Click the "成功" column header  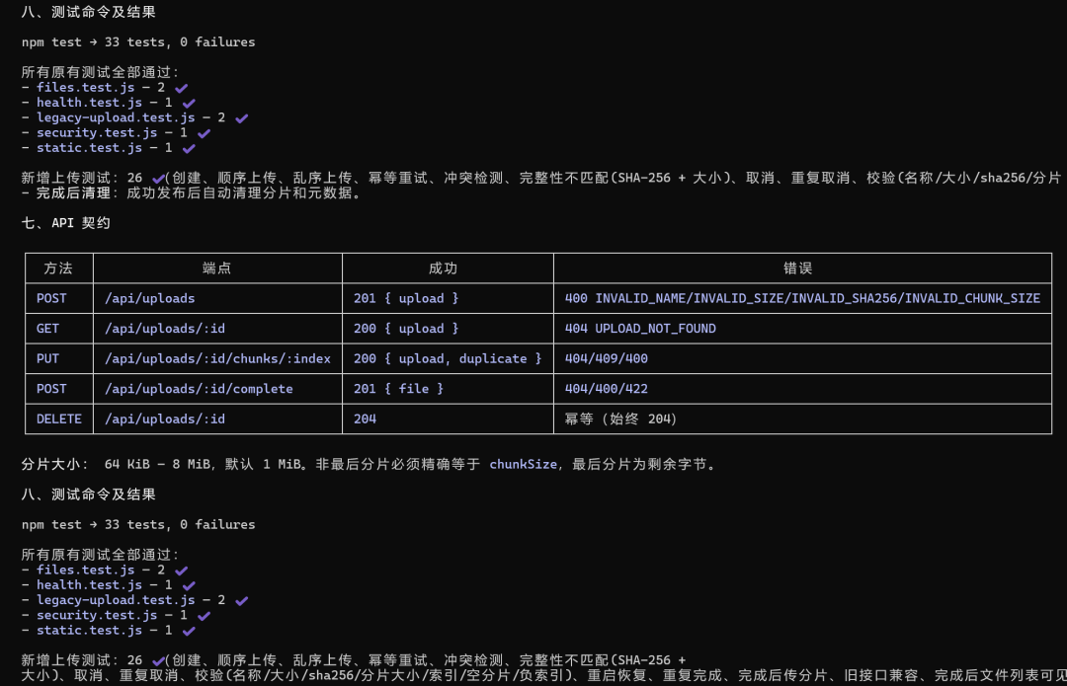448,267
